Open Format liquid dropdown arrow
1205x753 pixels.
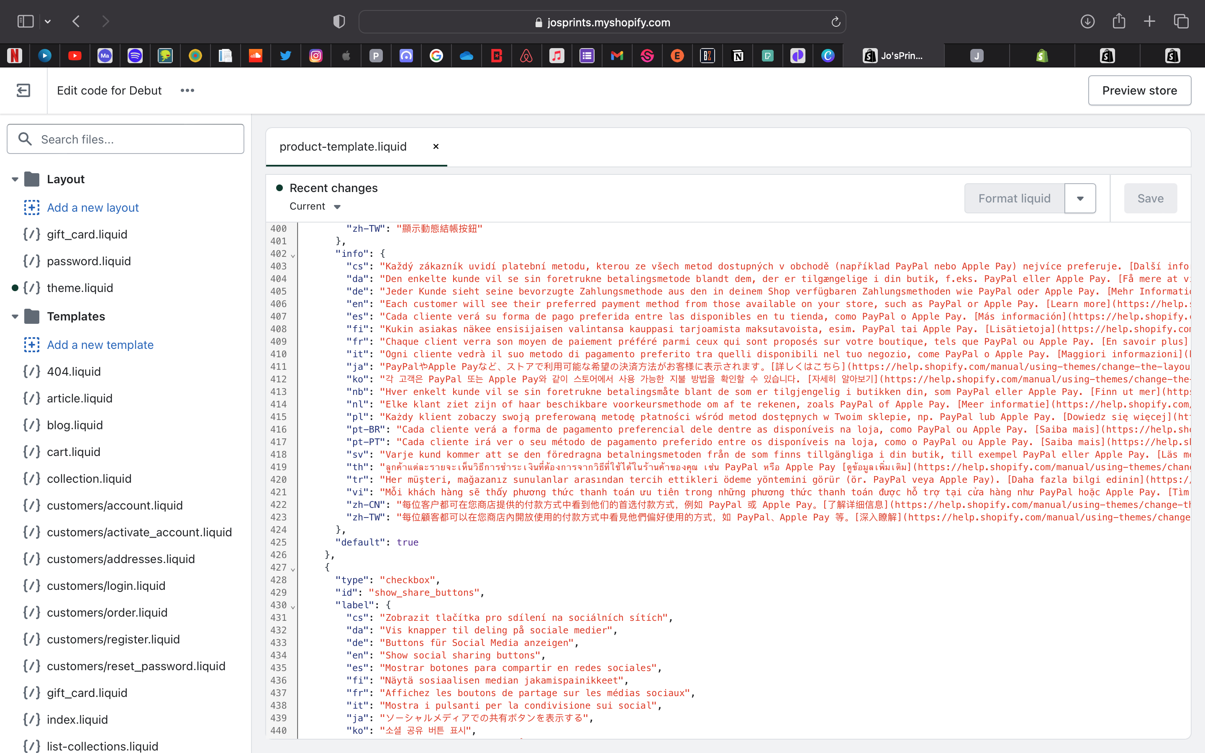pyautogui.click(x=1079, y=198)
